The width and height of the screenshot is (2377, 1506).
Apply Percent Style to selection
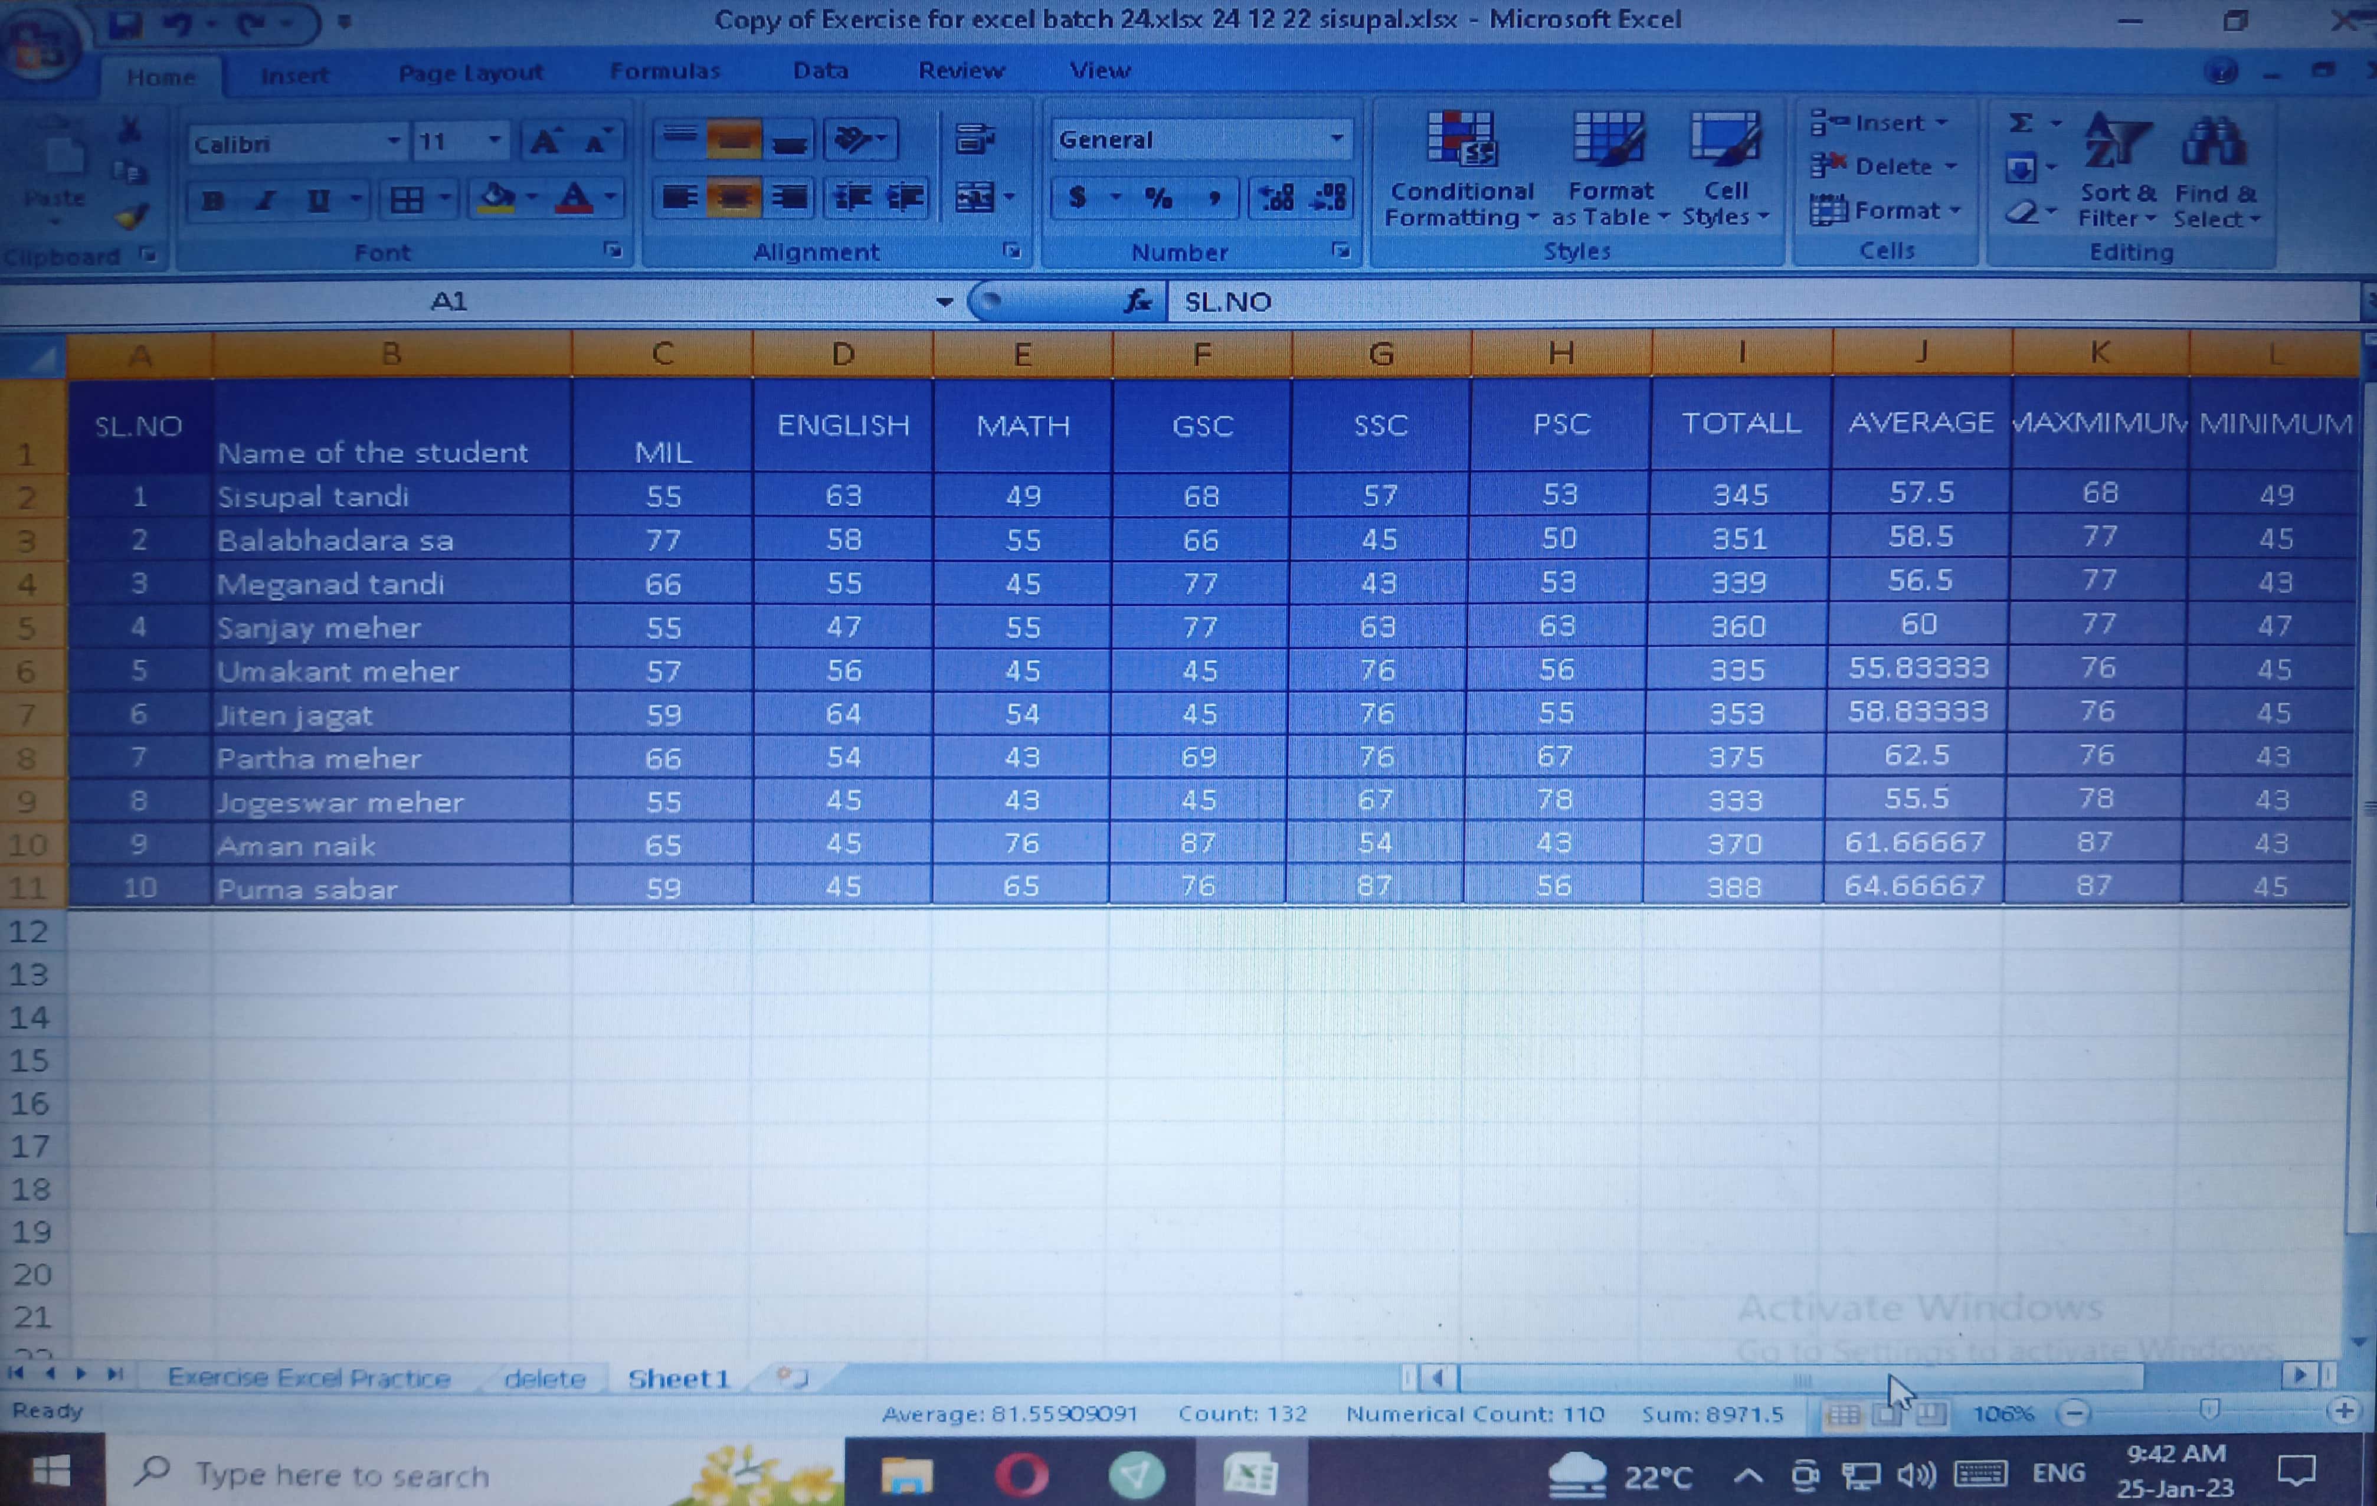[x=1158, y=198]
